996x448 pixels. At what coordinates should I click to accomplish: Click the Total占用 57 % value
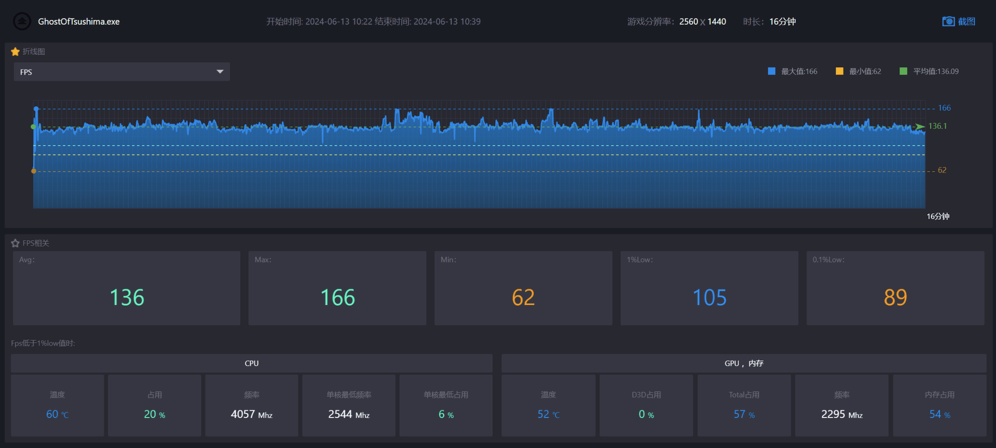pyautogui.click(x=744, y=414)
